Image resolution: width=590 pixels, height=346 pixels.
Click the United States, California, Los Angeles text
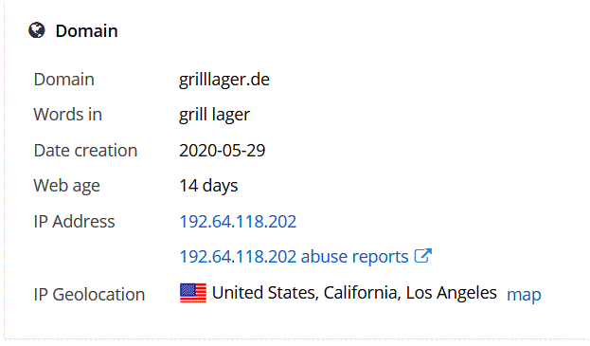(x=354, y=293)
